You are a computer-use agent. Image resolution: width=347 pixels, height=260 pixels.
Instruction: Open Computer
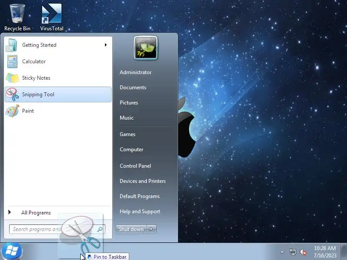point(131,149)
